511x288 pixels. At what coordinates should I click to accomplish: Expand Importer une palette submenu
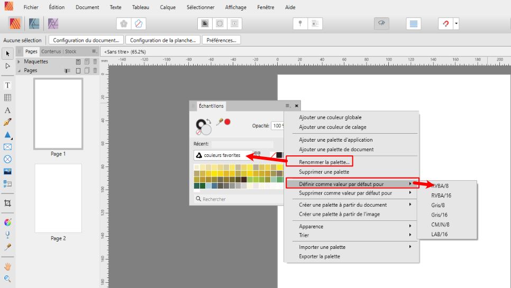point(352,247)
